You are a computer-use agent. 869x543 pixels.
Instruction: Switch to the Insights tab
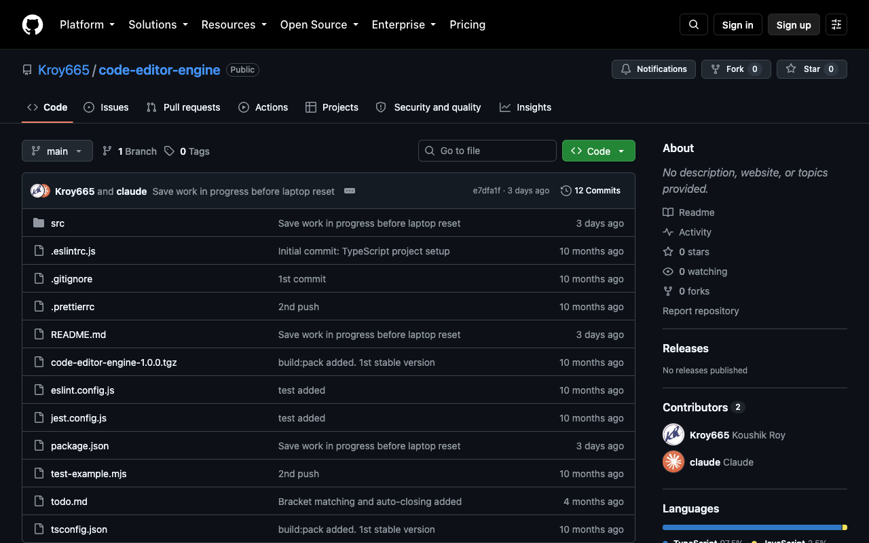pos(525,107)
